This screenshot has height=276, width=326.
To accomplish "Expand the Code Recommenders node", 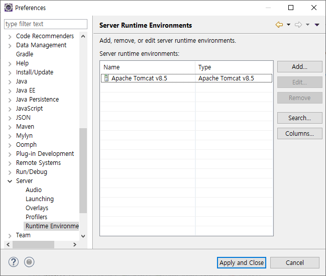I will tap(10, 37).
